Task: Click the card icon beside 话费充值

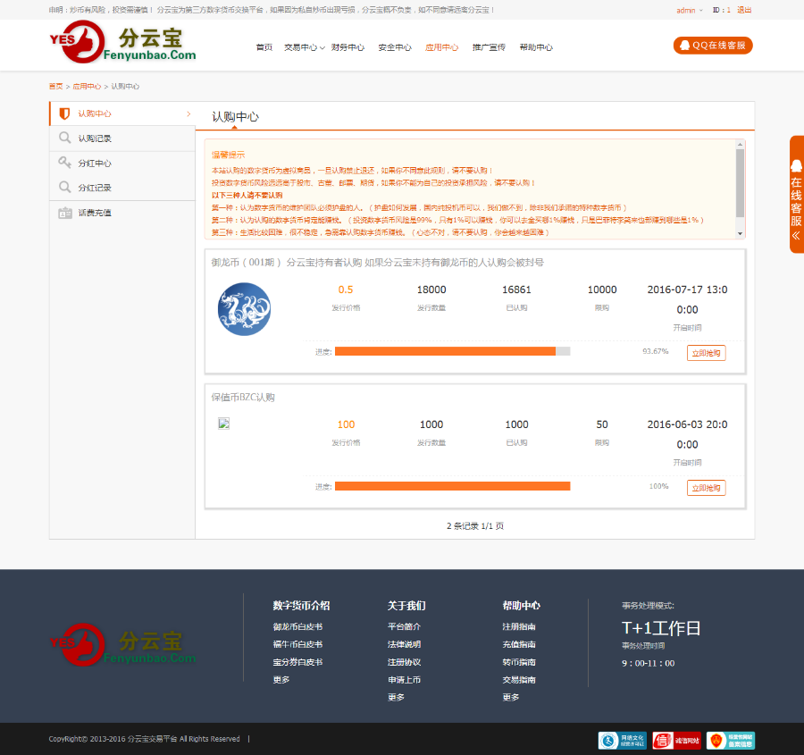Action: tap(65, 213)
